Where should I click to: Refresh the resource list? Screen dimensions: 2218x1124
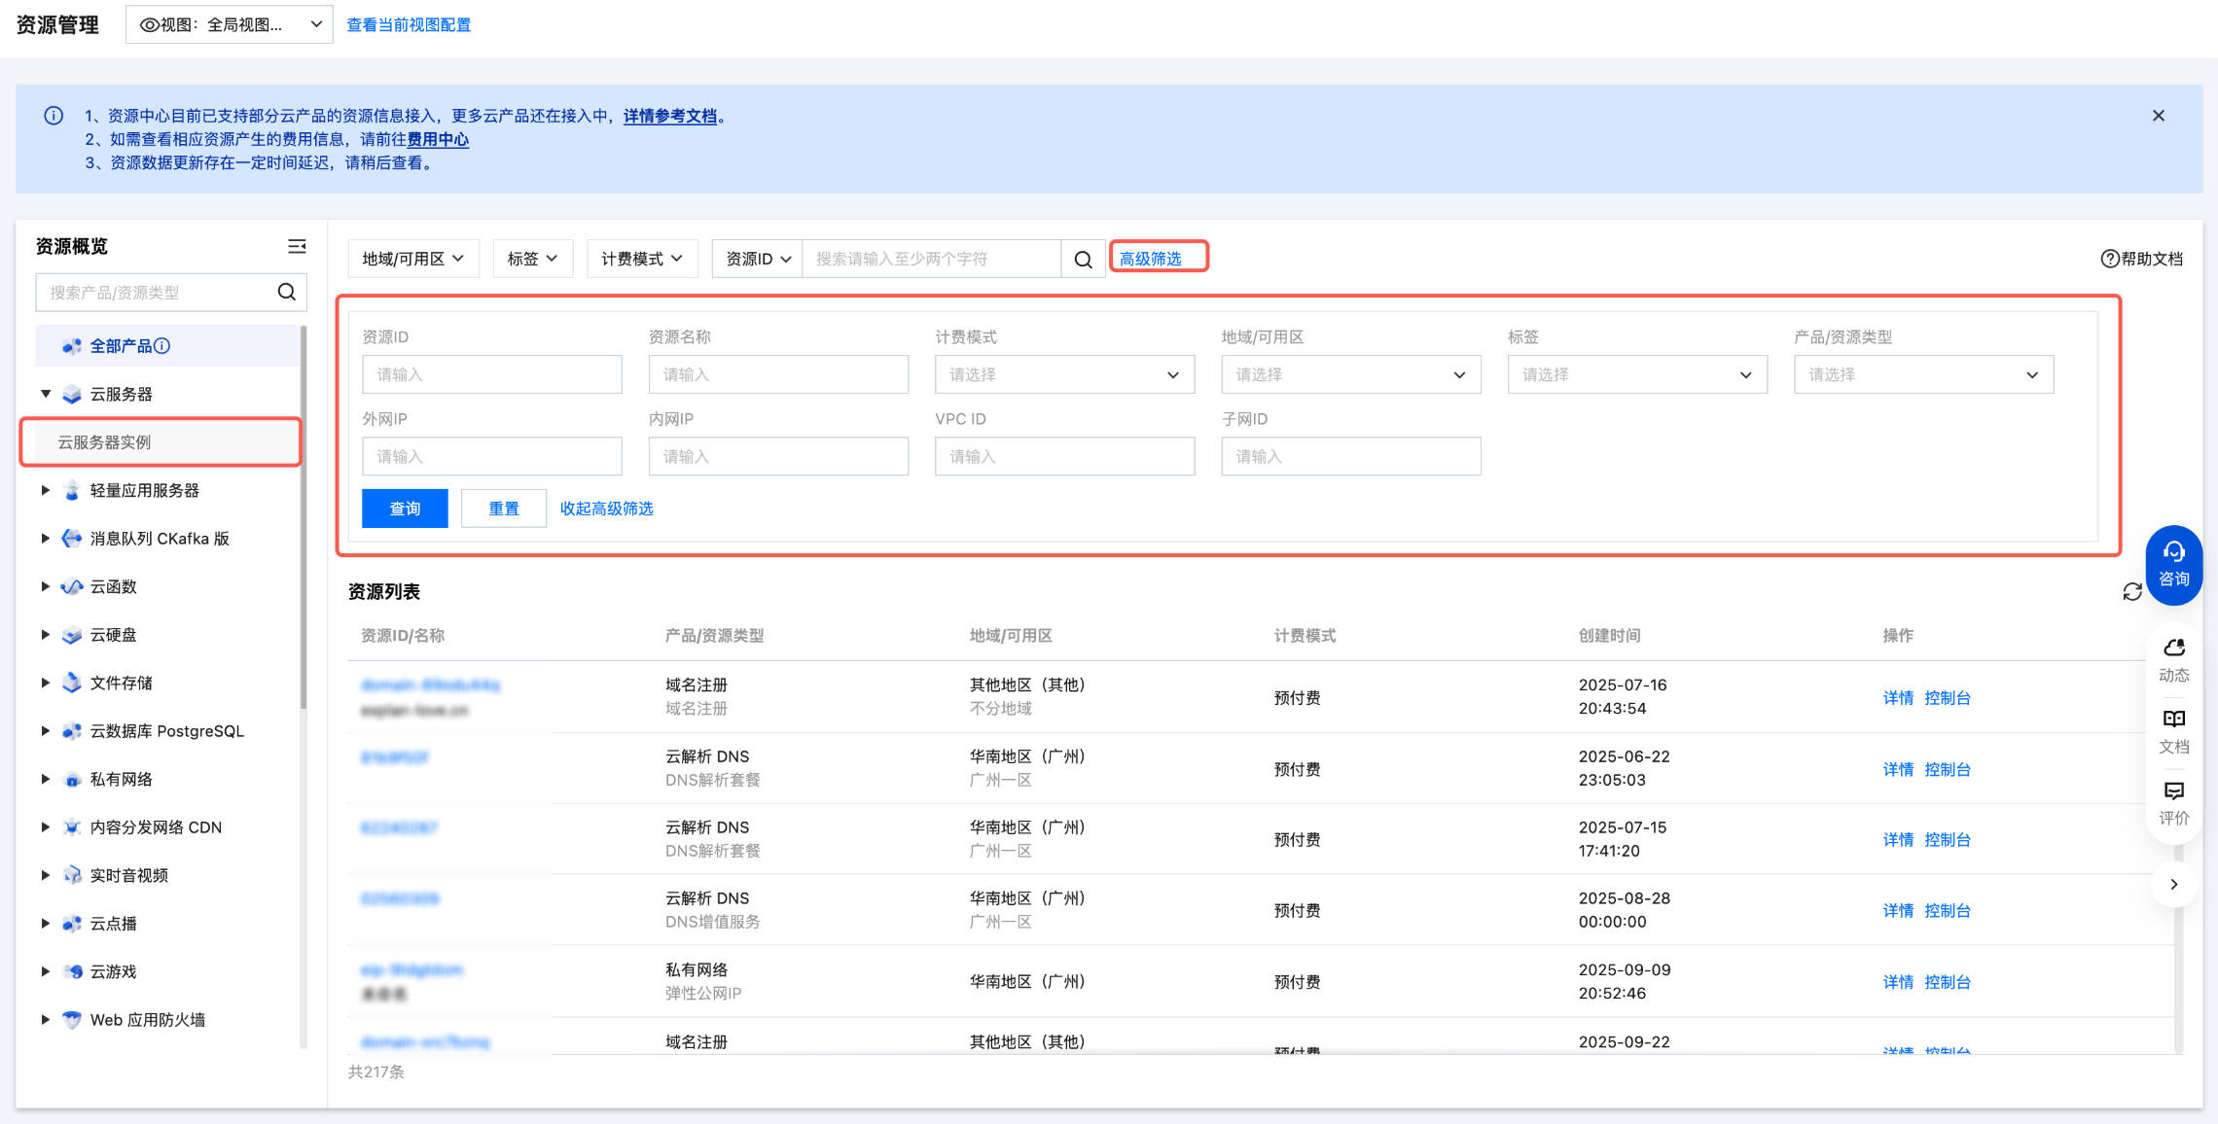pos(2131,592)
